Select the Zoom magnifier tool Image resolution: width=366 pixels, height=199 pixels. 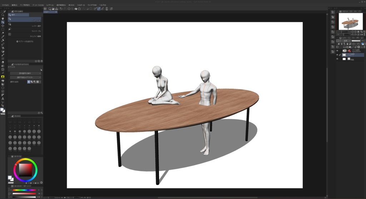(x=3, y=15)
